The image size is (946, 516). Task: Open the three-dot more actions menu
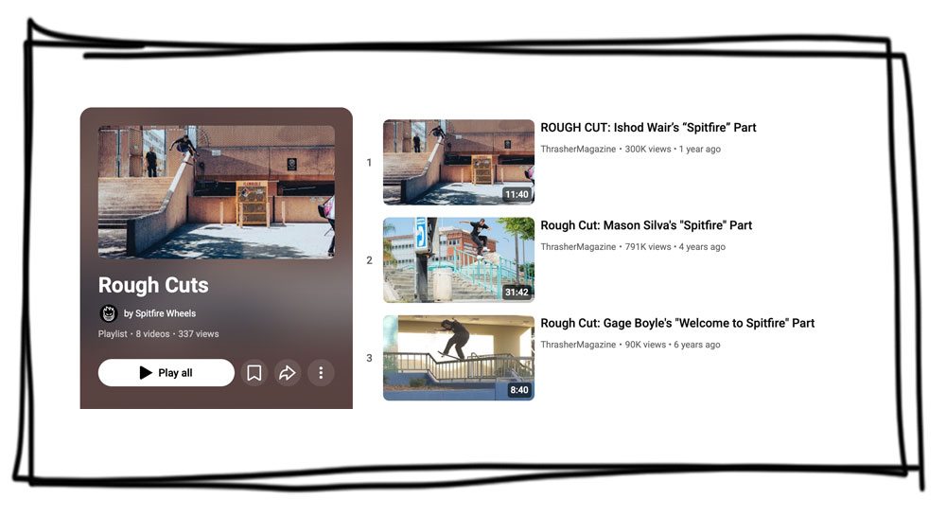321,373
